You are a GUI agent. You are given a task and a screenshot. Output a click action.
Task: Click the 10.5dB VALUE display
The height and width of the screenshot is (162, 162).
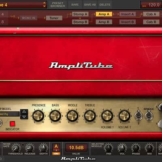[76, 147]
